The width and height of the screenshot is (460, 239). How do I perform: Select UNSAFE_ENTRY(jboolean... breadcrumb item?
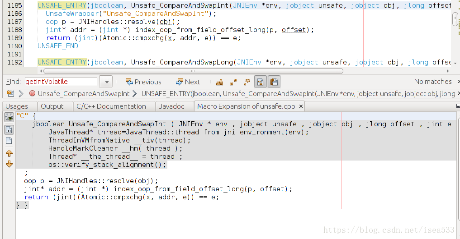299,94
